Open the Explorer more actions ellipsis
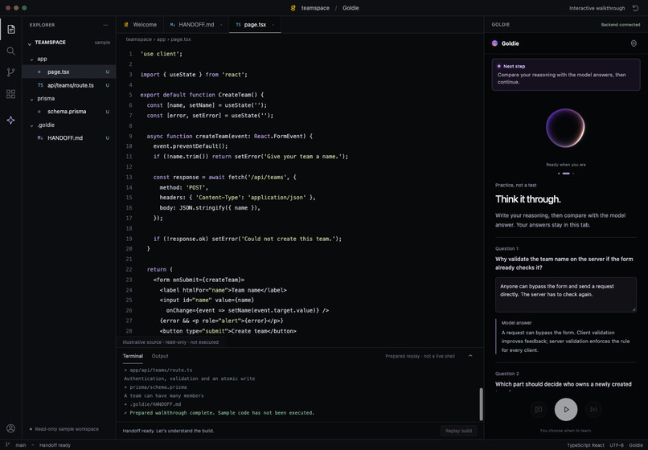This screenshot has width=648, height=450. tap(105, 25)
